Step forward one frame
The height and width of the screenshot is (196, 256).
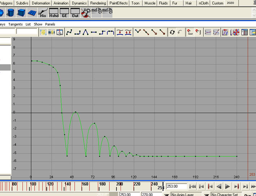tap(246, 186)
